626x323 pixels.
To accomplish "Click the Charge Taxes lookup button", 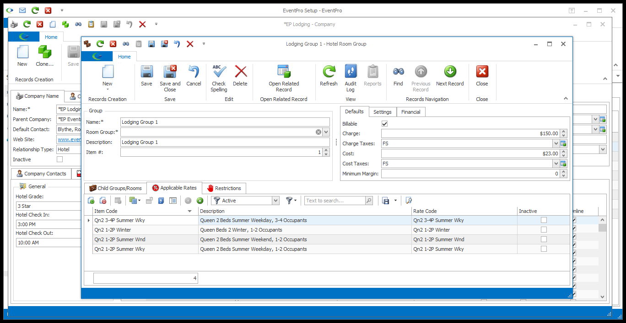I will pyautogui.click(x=564, y=143).
